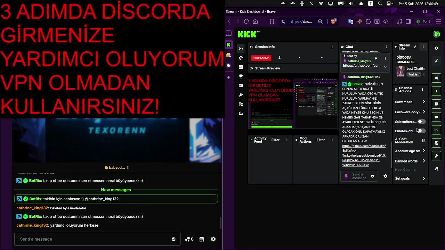Viewport: 445px width, 250px height.
Task: Expand Followers-only chat options
Action: (x=423, y=112)
